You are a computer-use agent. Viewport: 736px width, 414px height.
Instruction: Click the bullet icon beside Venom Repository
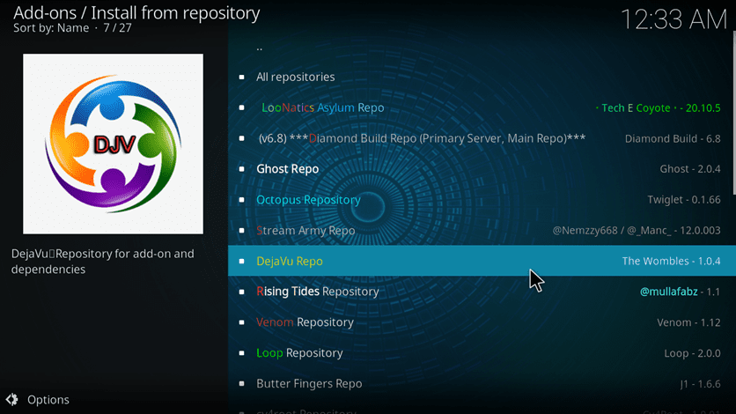pyautogui.click(x=242, y=322)
